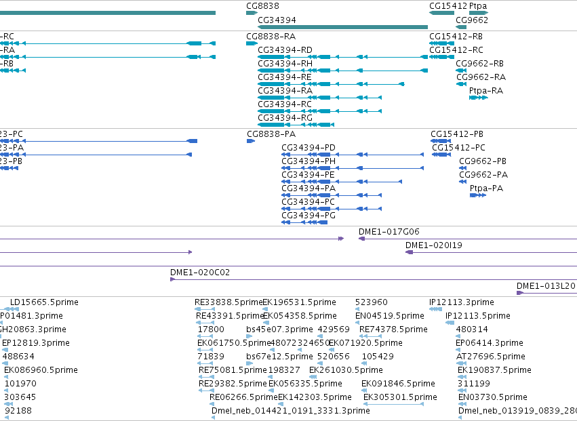Viewport: 577px width, 421px height.
Task: Select protein CG34394-PC
Action: tap(308, 203)
